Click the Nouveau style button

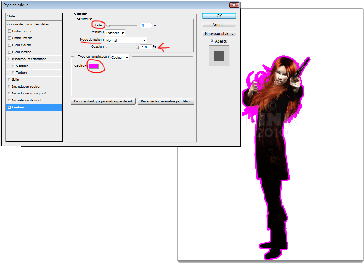[219, 33]
